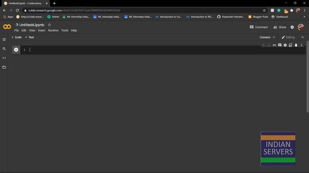Expand the Connect dropdown arrow
Screen dimensions: 309x173
coord(274,37)
